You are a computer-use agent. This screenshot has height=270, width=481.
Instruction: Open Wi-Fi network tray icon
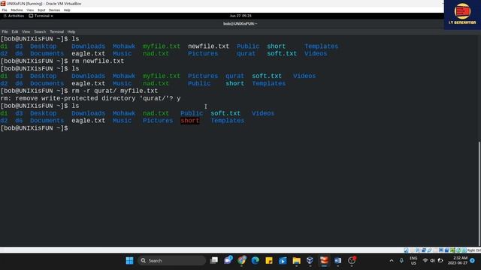(x=425, y=260)
